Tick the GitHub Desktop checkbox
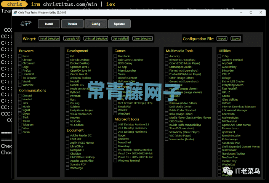269x183 pixels. 67,59
